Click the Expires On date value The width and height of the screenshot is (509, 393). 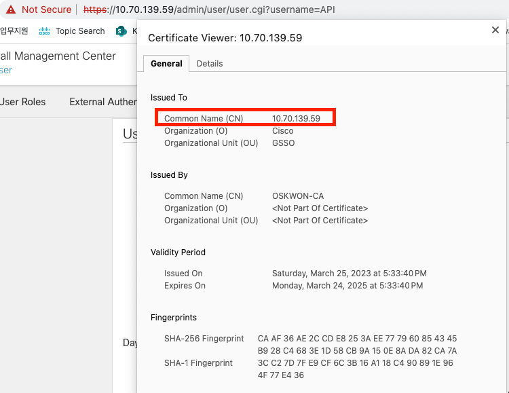(347, 286)
